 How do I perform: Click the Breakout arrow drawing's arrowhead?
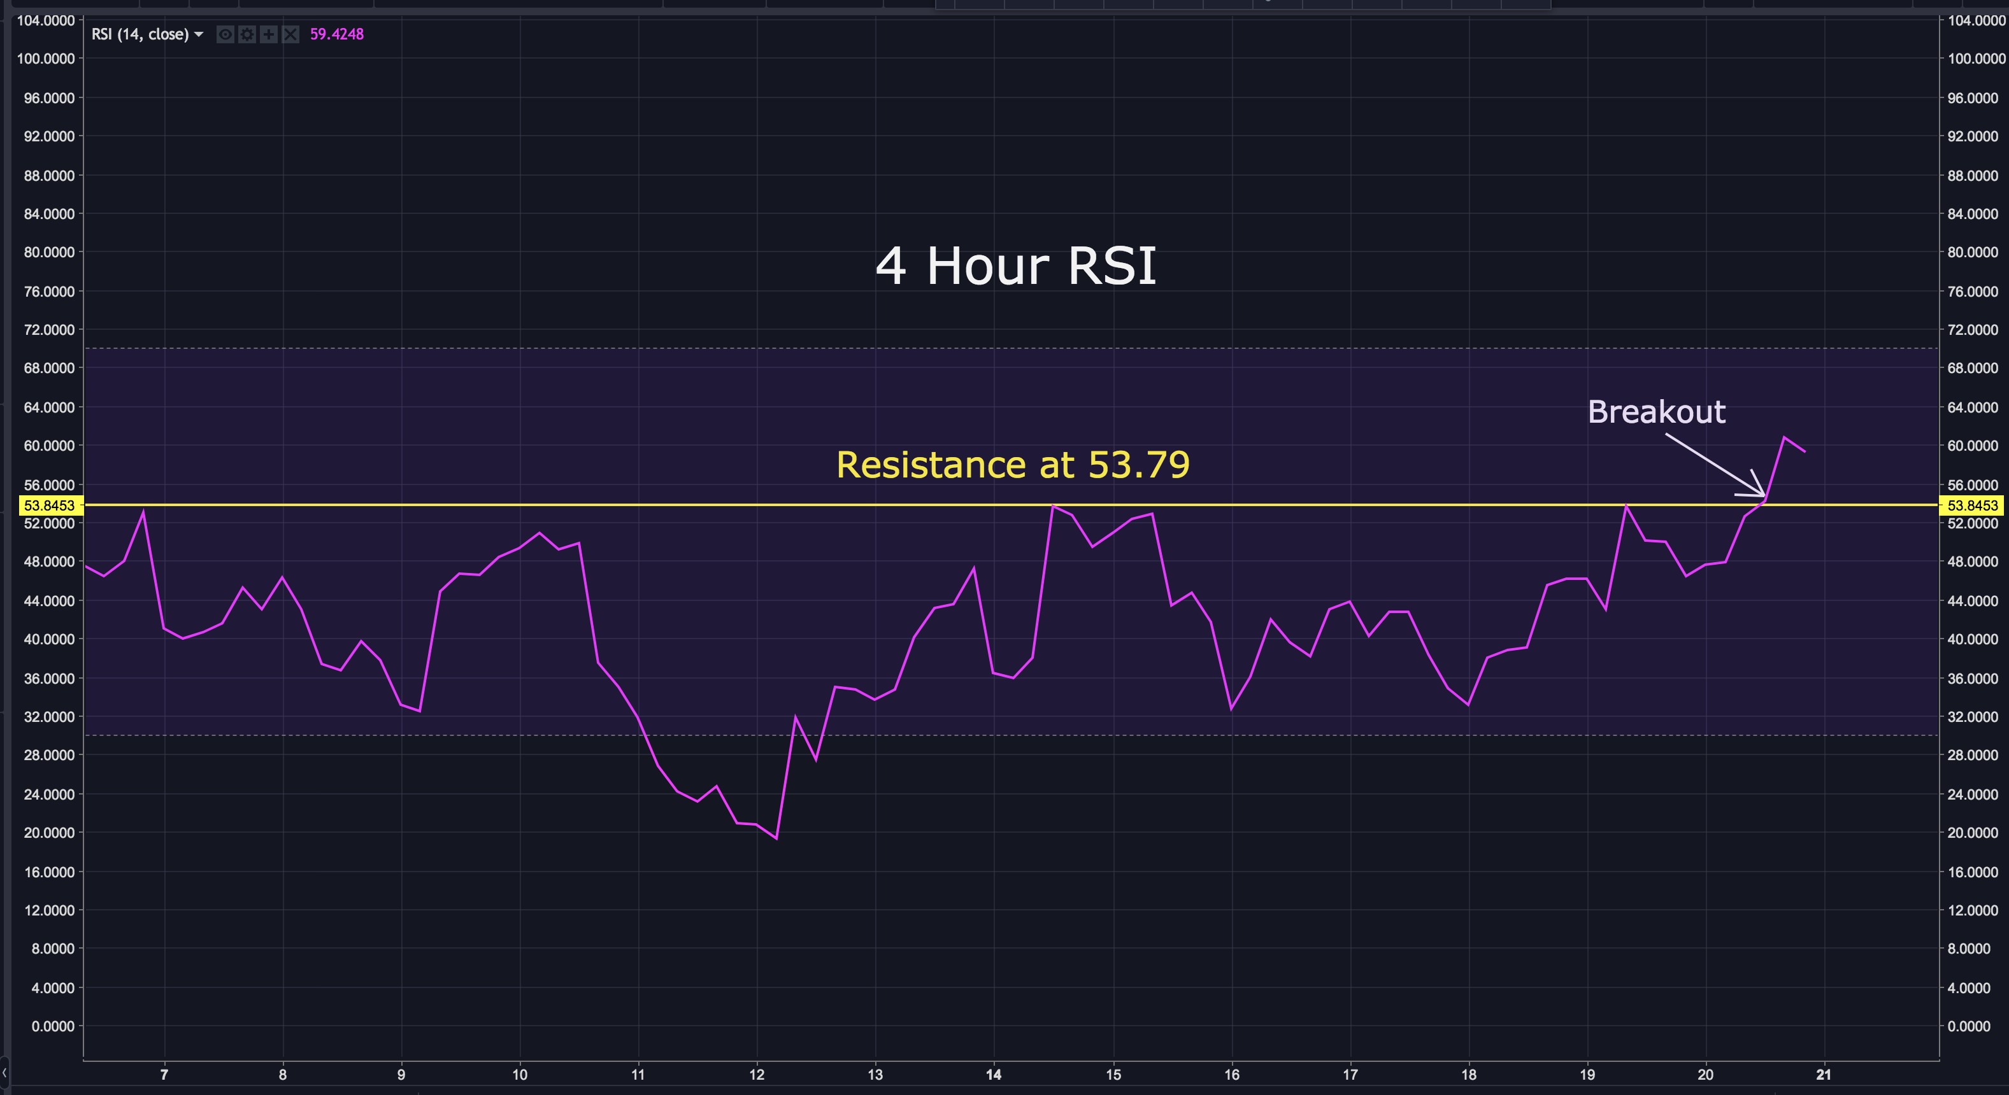tap(1762, 493)
